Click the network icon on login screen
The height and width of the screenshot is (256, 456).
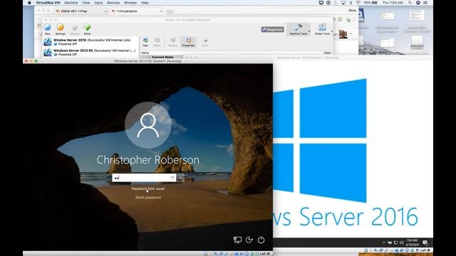coord(237,240)
